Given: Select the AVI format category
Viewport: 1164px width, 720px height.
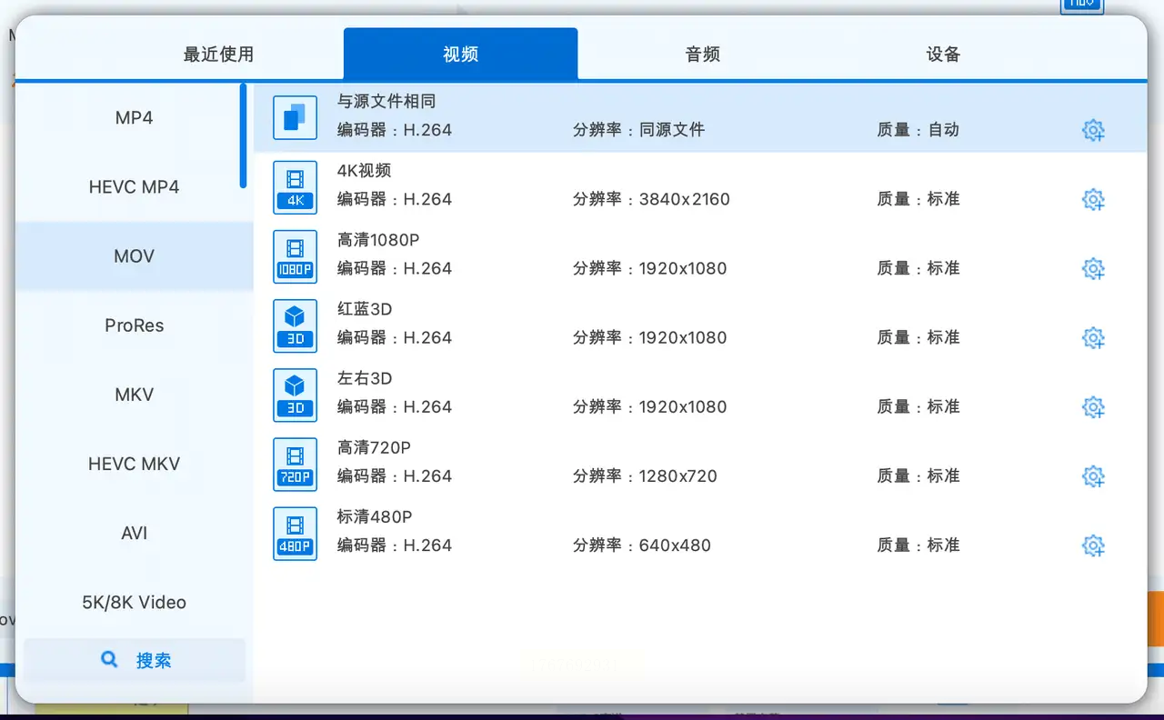Looking at the screenshot, I should (x=134, y=533).
